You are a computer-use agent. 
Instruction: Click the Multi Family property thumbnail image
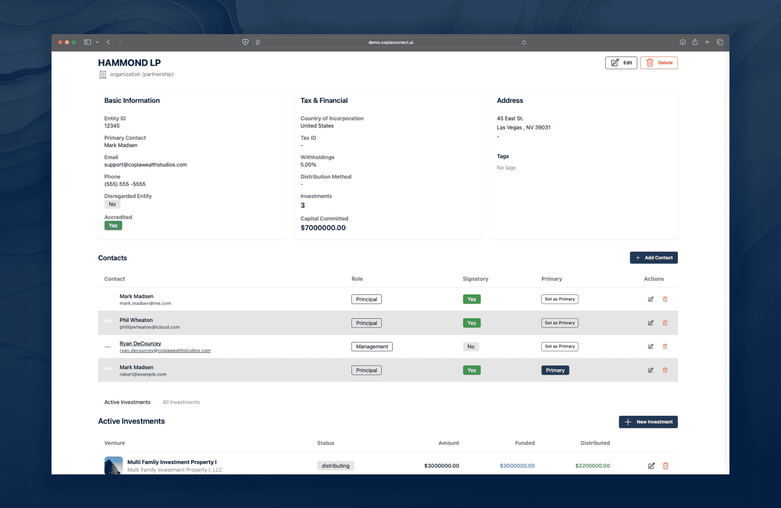pos(113,465)
